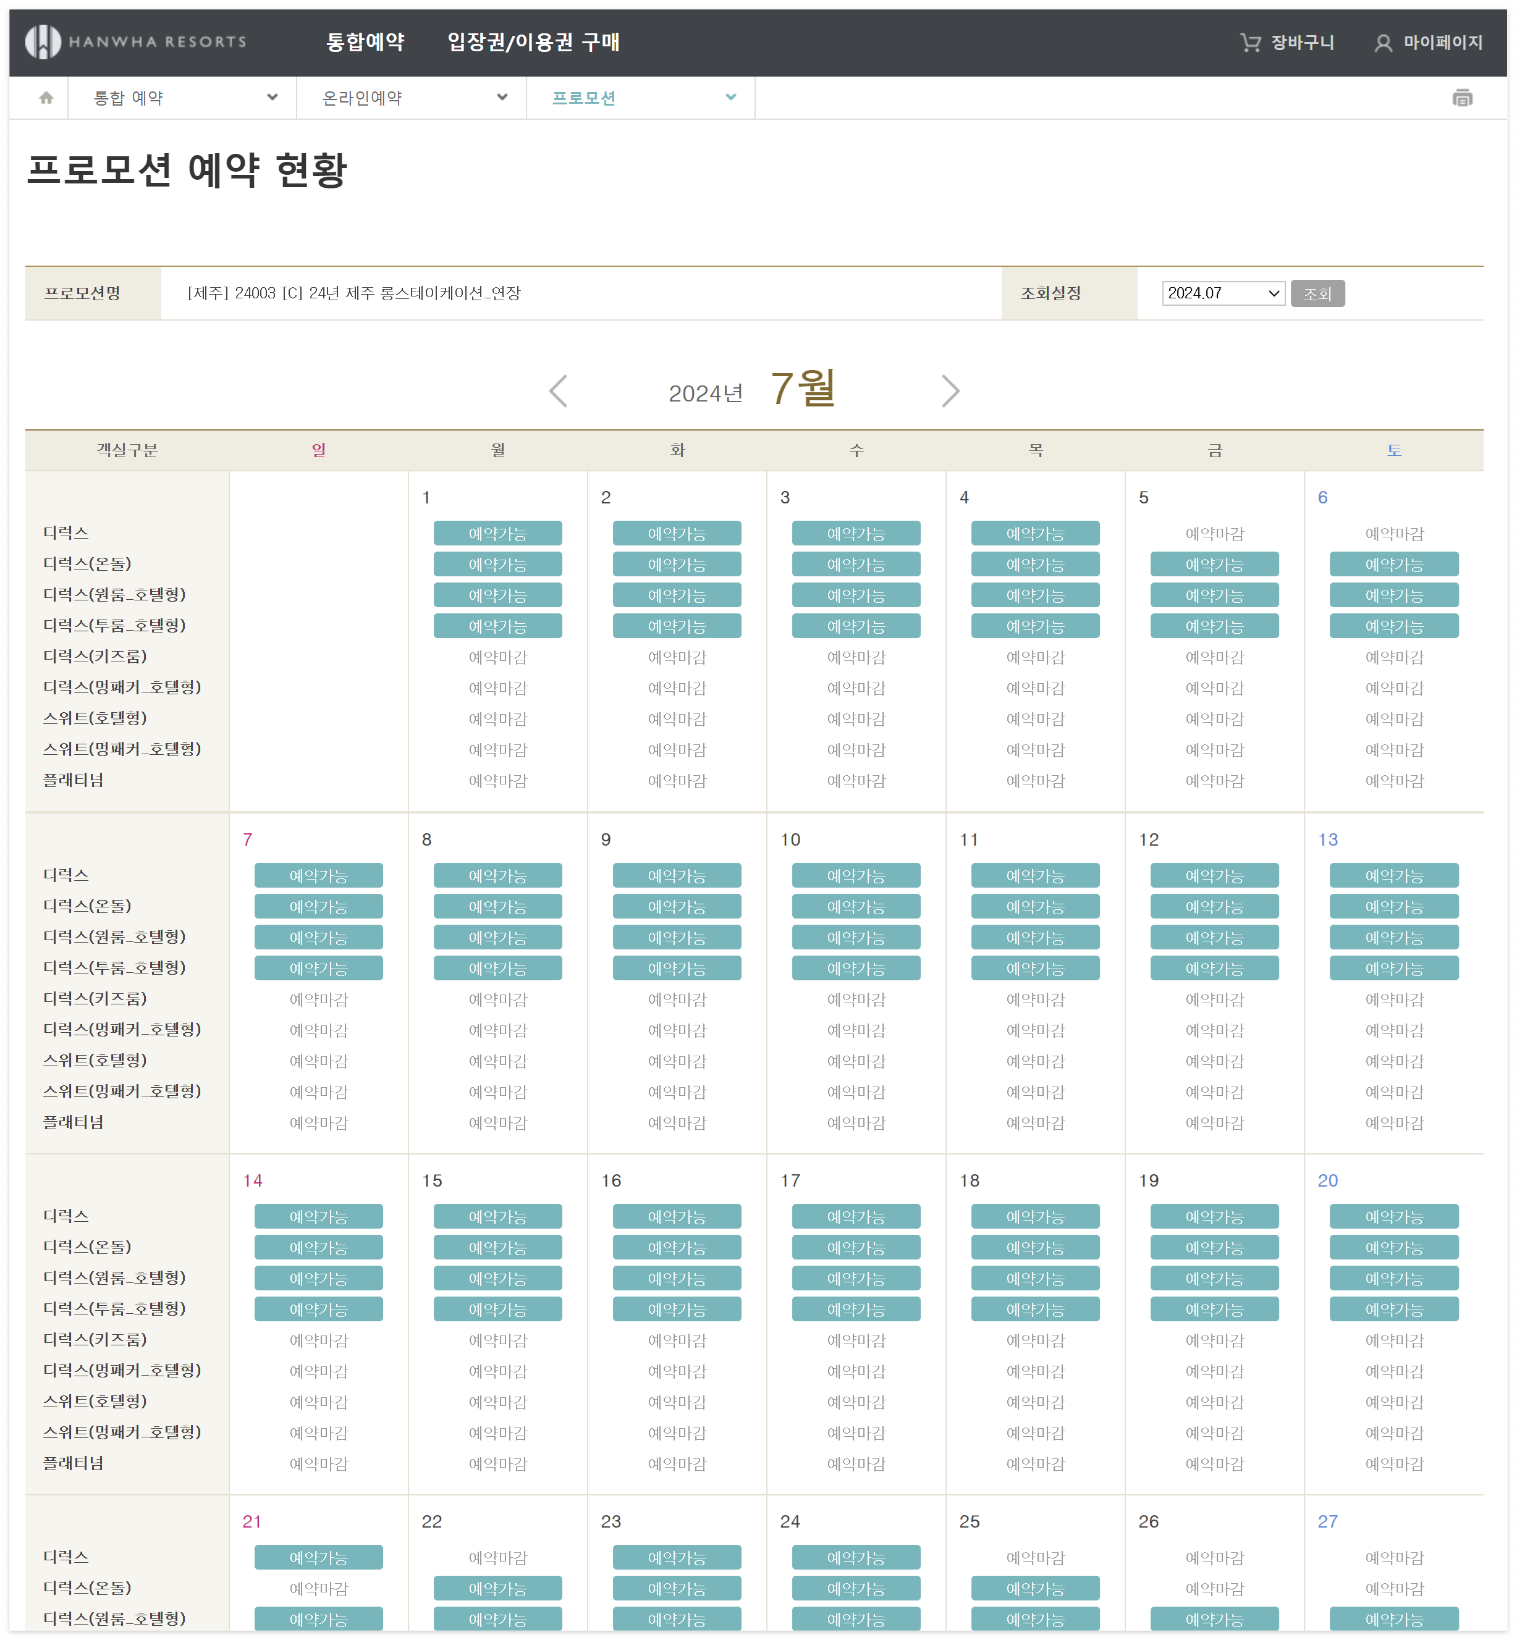Open the 입장권/이용권 구매 menu
Screen dimensions: 1517x1640
click(533, 43)
